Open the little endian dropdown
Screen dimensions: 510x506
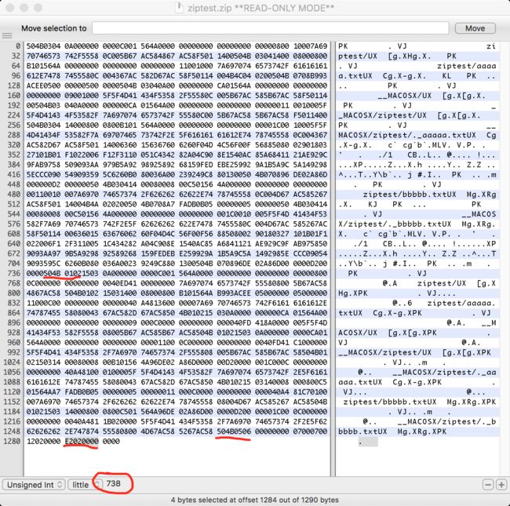[x=85, y=485]
